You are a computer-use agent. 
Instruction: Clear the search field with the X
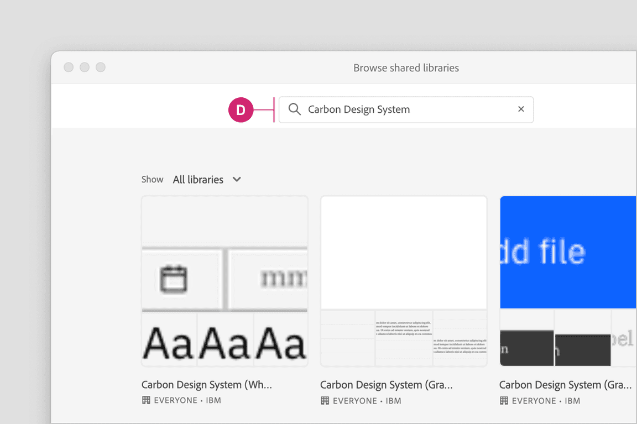coord(520,109)
